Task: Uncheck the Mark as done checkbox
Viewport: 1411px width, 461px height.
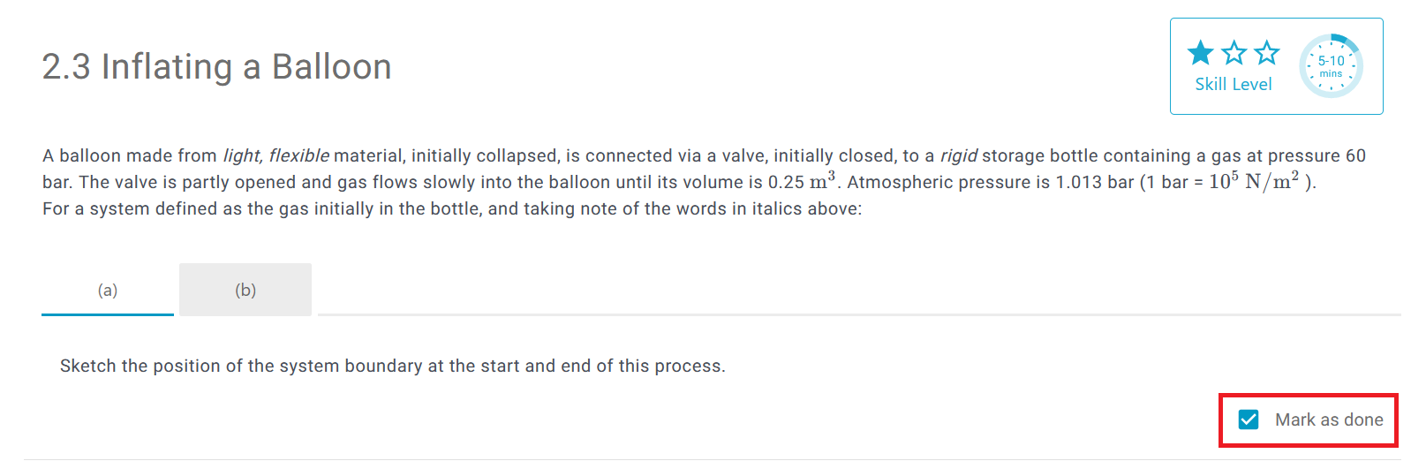Action: coord(1249,419)
